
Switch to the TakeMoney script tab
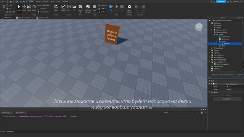tap(42, 18)
